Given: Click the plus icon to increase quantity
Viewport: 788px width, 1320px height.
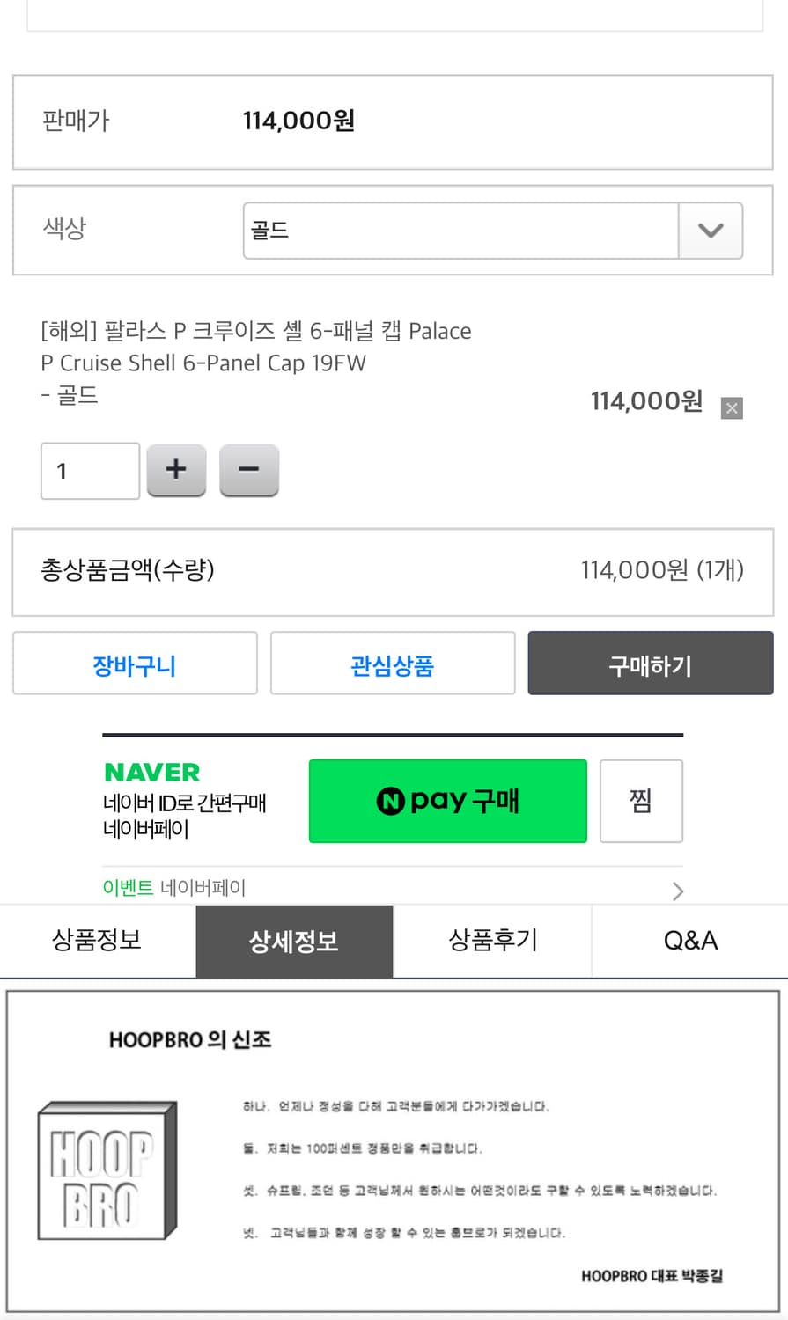Looking at the screenshot, I should 176,470.
